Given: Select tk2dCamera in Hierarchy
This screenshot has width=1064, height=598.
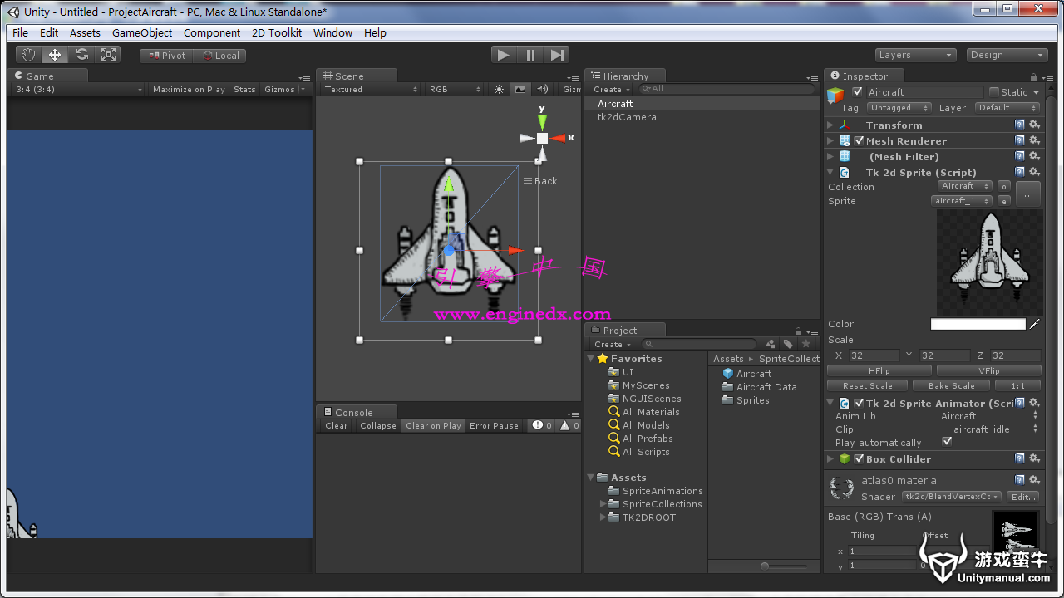Looking at the screenshot, I should tap(627, 117).
